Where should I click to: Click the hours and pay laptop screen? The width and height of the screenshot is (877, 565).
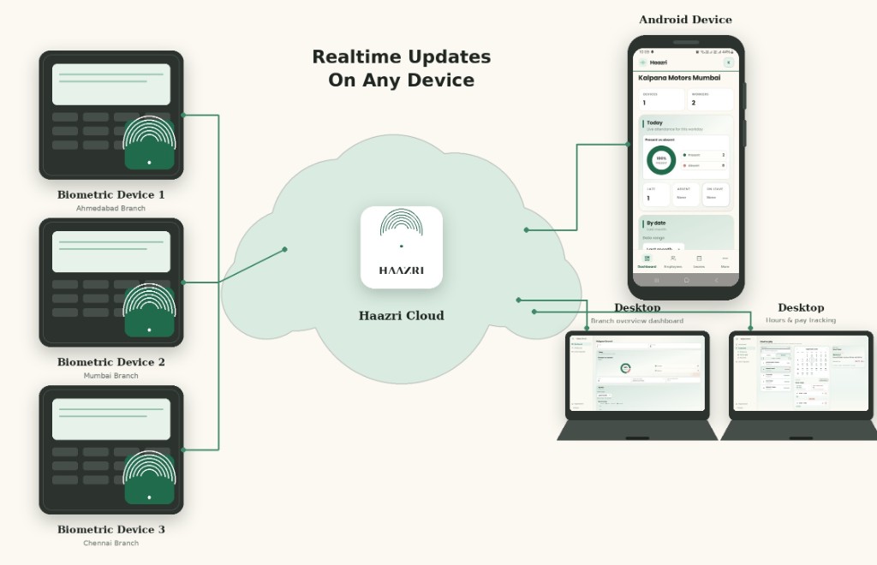pos(801,373)
